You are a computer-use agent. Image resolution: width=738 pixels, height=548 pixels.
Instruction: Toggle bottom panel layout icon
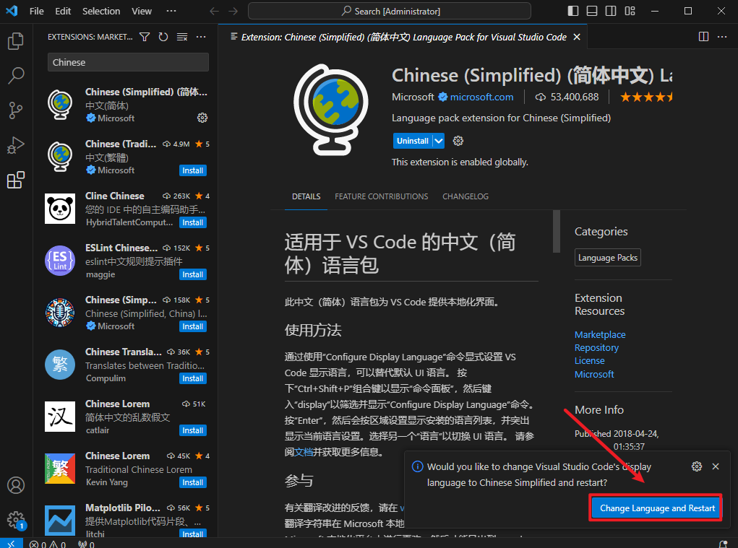pos(591,11)
